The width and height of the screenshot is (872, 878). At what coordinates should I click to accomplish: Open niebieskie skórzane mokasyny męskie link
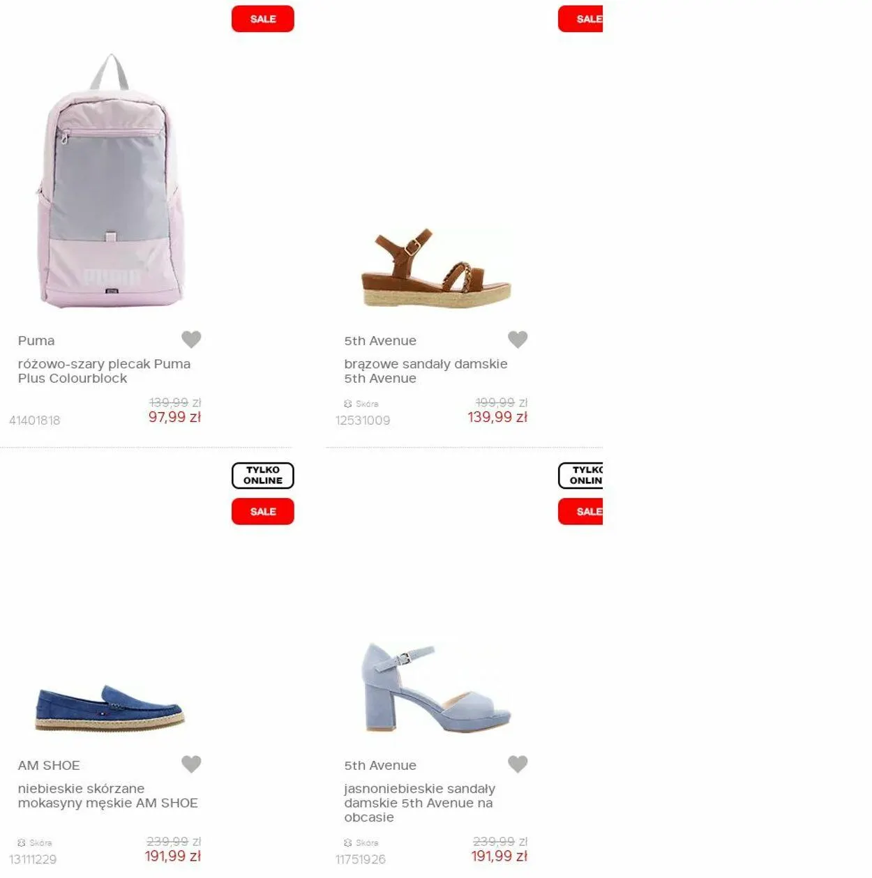[108, 796]
